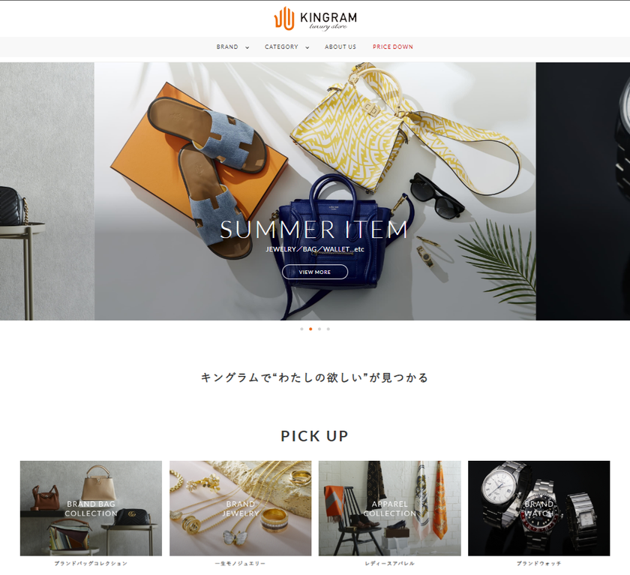Open the Brand Watch thumbnail

(x=538, y=508)
